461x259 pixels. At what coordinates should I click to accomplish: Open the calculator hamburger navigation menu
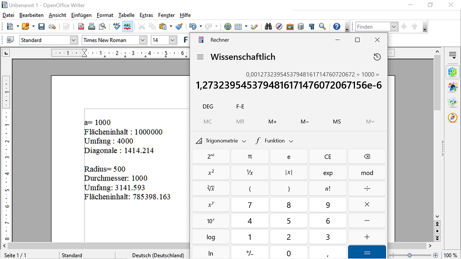coord(200,57)
